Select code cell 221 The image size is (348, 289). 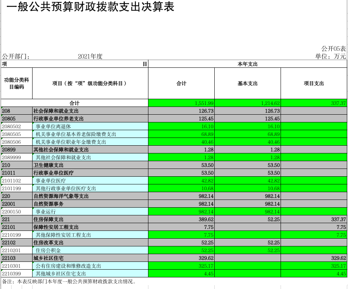pos(17,219)
